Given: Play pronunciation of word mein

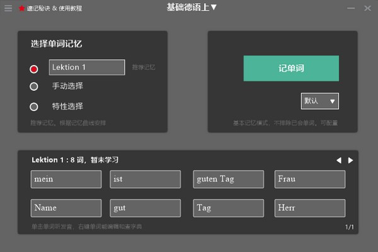Looking at the screenshot, I should click(66, 180).
